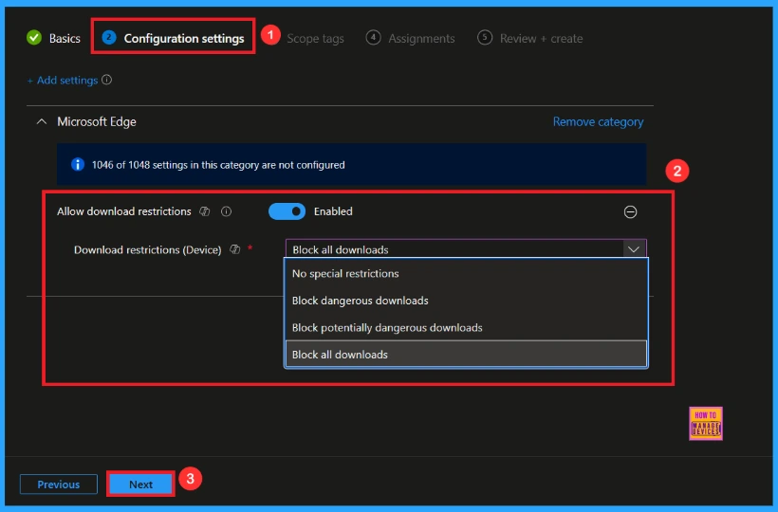Click the + Add settings link
778x512 pixels.
tap(63, 81)
